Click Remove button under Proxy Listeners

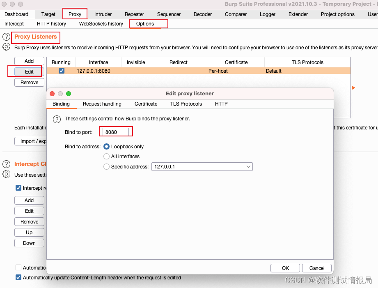(x=29, y=82)
